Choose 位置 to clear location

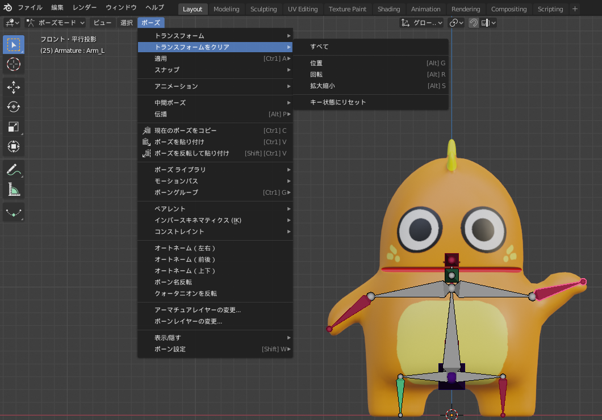pos(371,63)
